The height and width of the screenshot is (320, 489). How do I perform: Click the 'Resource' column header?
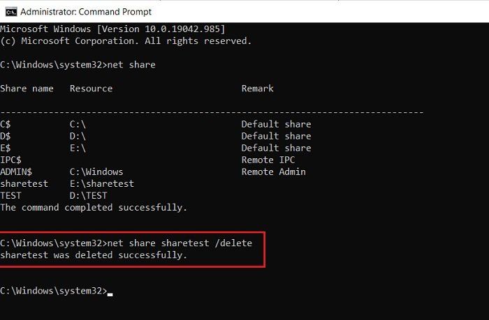pyautogui.click(x=91, y=89)
